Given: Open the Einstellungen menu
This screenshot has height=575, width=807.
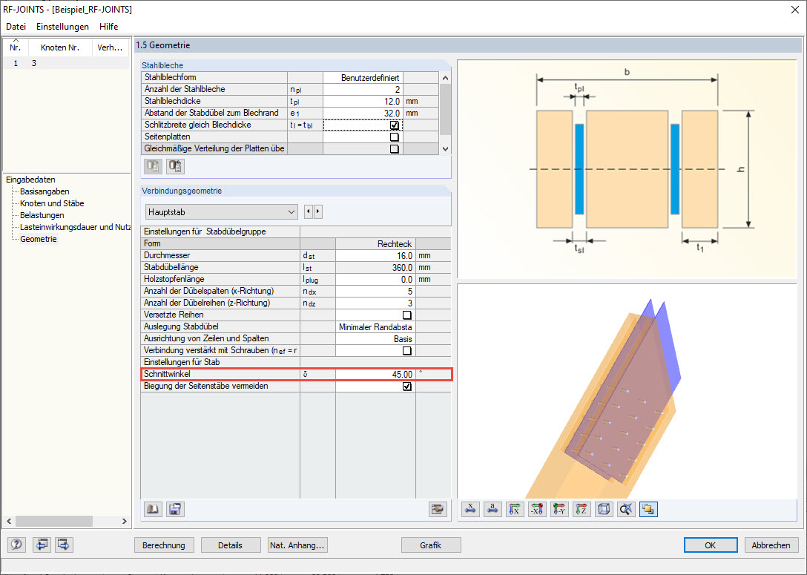Looking at the screenshot, I should 62,26.
